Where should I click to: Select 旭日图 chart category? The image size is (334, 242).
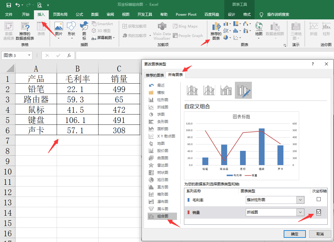pos(162,180)
